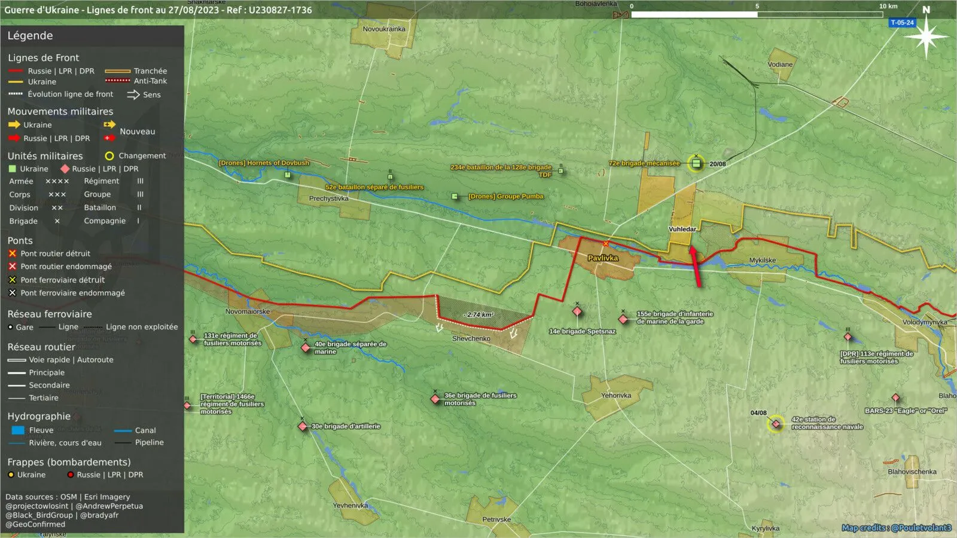Click the 'Réseau ferroviaire' legend heading
Viewport: 957px width, 538px height.
tap(50, 314)
